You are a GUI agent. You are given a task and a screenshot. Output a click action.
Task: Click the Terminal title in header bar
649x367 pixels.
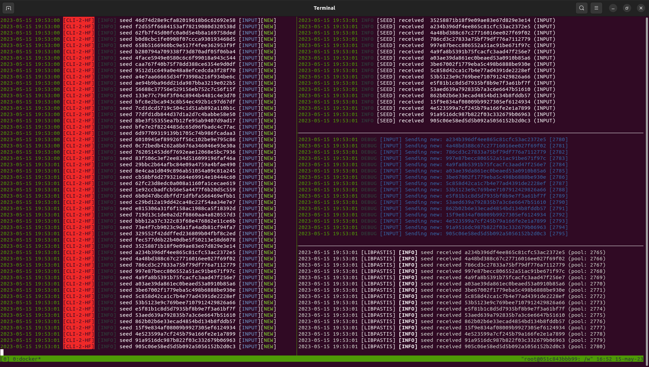324,8
